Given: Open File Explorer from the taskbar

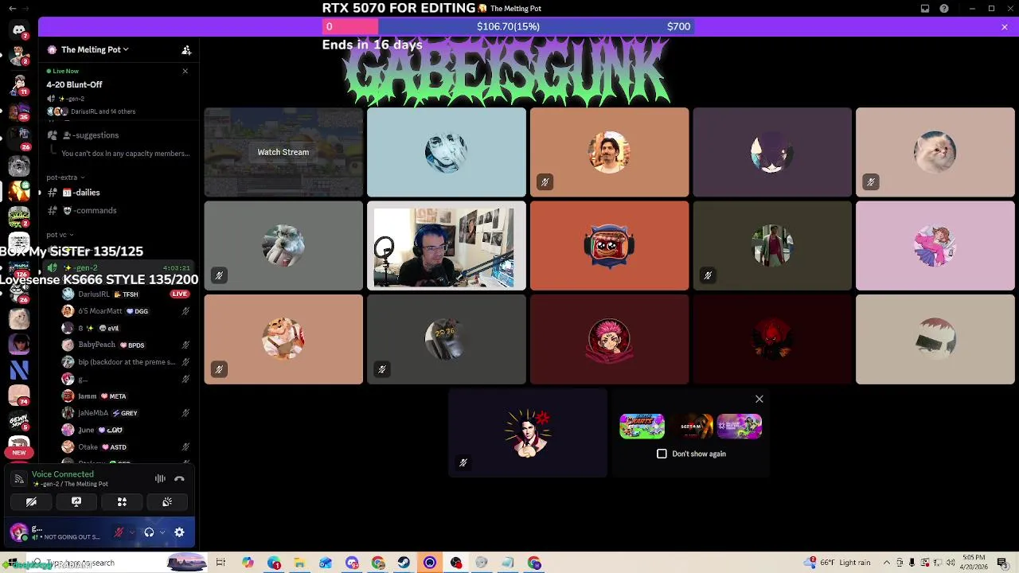Looking at the screenshot, I should pyautogui.click(x=299, y=563).
